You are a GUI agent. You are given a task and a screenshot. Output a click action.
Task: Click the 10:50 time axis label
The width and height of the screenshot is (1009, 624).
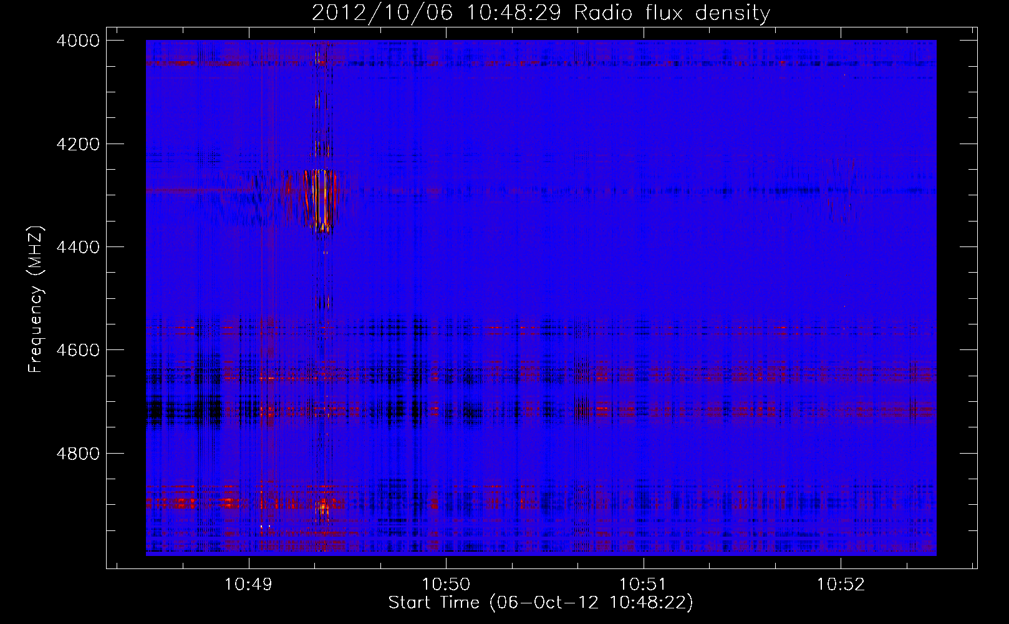(446, 585)
